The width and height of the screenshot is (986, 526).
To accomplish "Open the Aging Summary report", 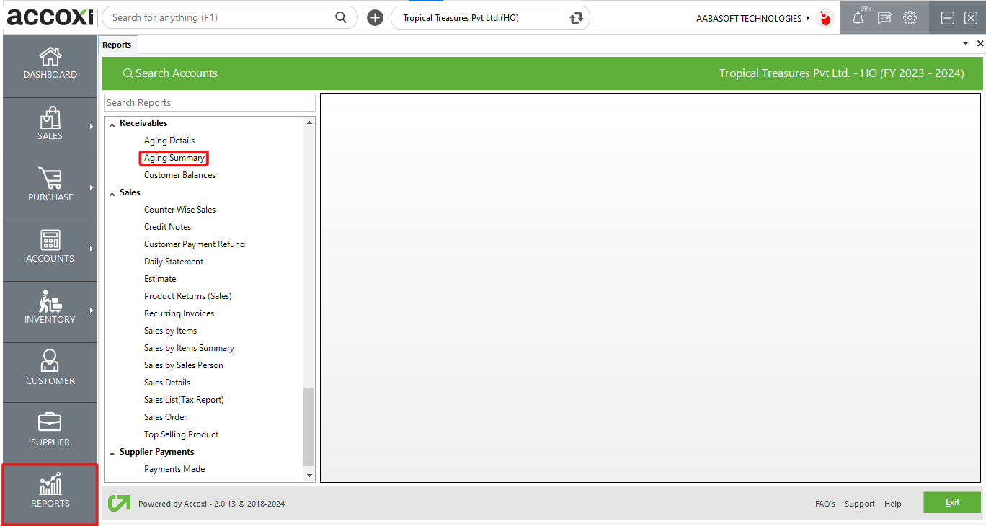I will click(x=174, y=158).
